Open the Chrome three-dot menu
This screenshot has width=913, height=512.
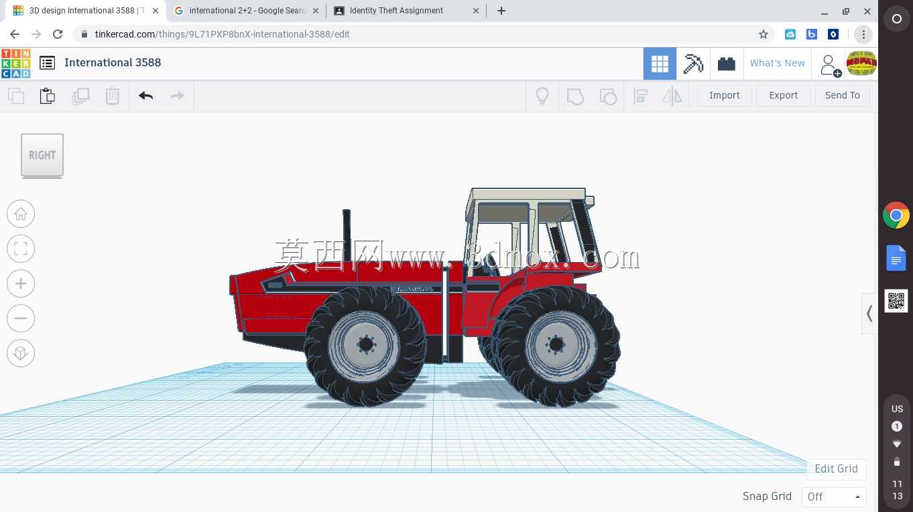click(x=863, y=34)
